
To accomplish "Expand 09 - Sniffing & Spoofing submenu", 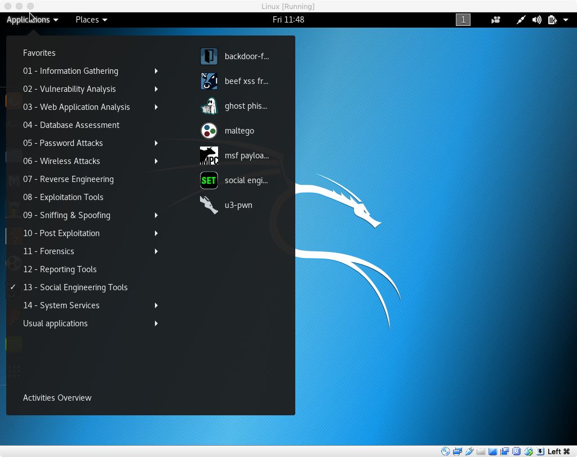I will pos(90,215).
